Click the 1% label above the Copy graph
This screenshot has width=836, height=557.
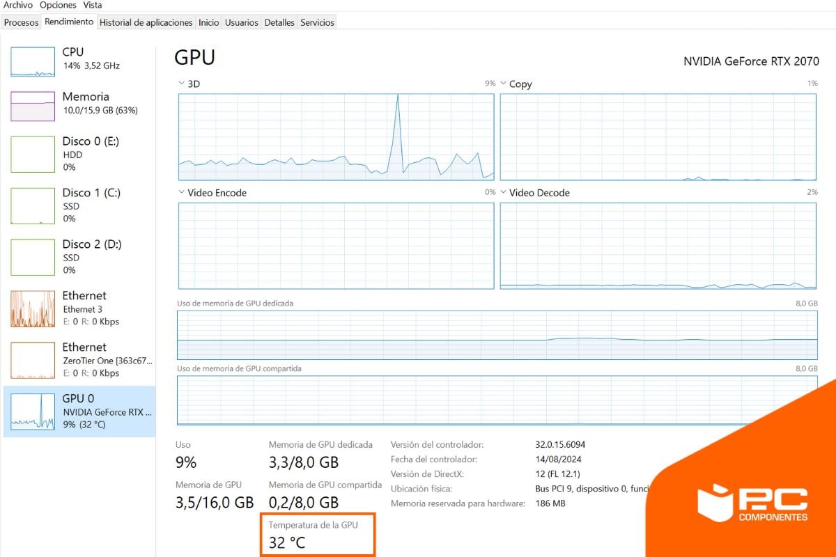point(812,84)
